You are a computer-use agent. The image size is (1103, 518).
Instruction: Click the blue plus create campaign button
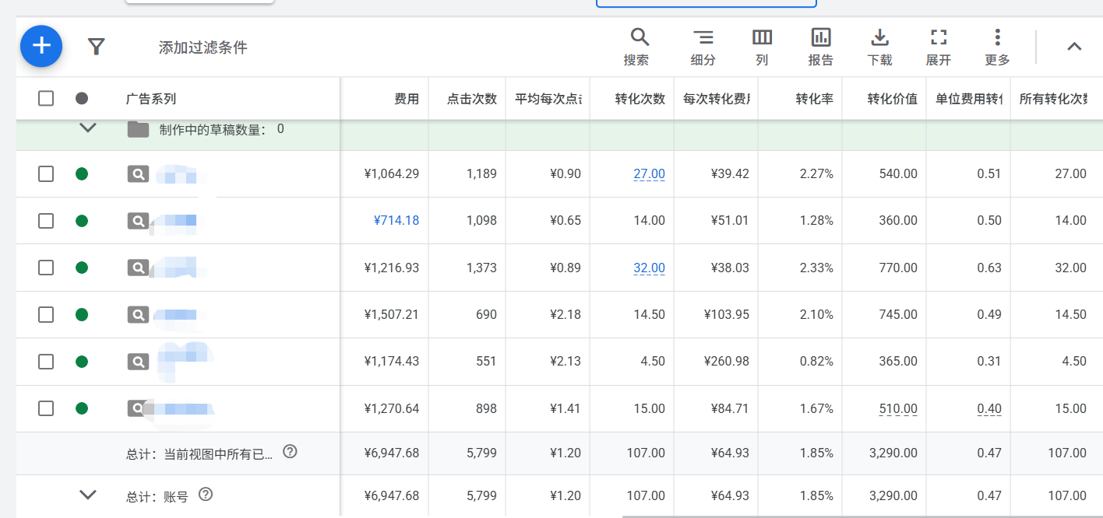coord(41,46)
